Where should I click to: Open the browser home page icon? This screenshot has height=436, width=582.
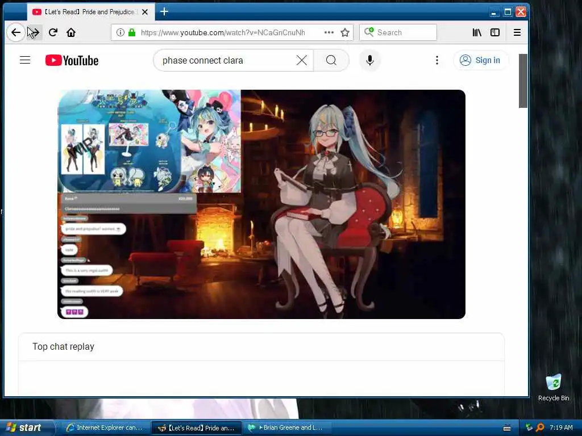point(71,32)
